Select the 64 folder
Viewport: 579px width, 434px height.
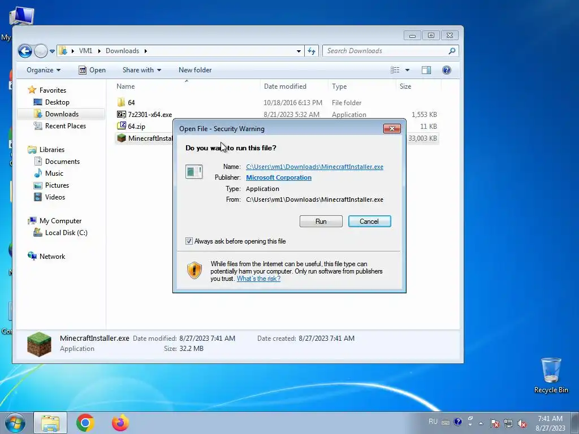pyautogui.click(x=131, y=103)
